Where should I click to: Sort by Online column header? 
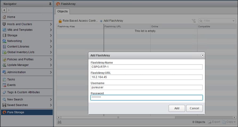[x=174, y=27]
